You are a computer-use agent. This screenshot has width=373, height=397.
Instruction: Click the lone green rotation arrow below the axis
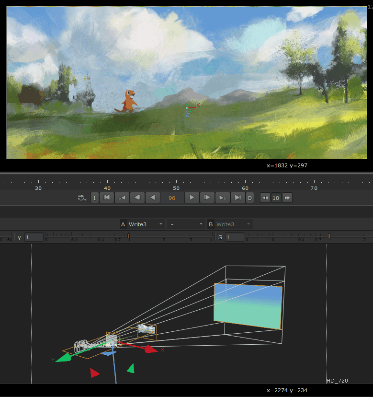[131, 368]
